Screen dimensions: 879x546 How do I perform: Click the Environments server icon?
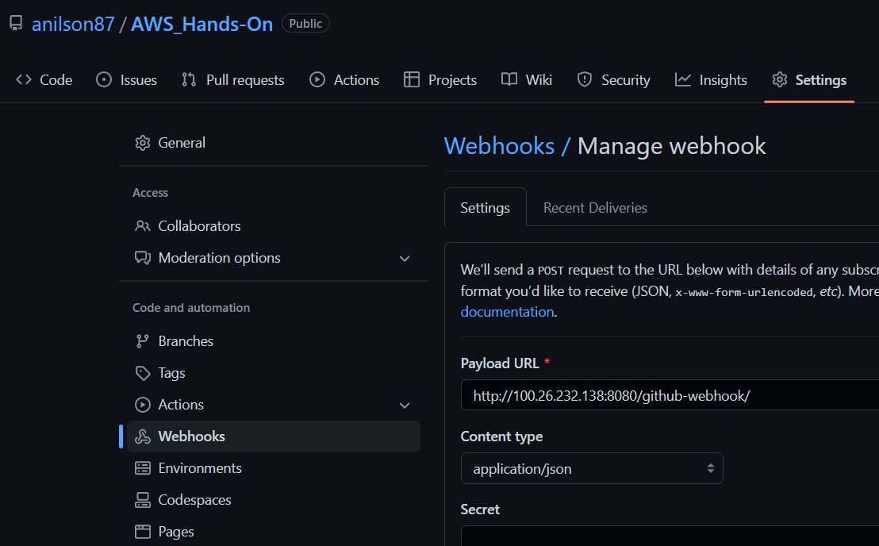tap(143, 468)
